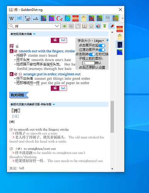
Task: Select the red Cc dictionary icon
Action: point(60,18)
